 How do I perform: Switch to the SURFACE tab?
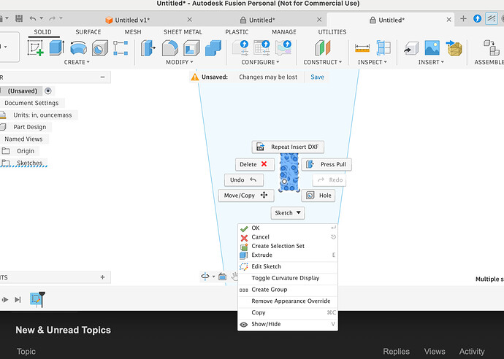(88, 32)
